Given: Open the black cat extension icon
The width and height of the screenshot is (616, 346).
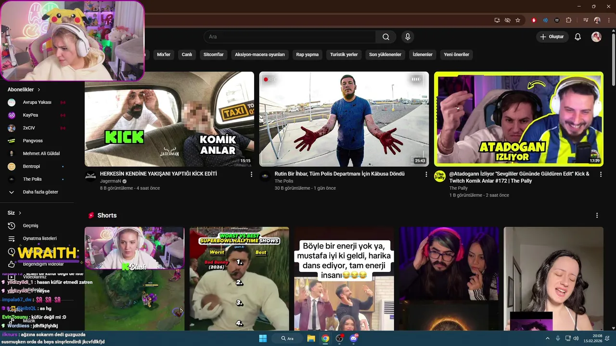Looking at the screenshot, I should pyautogui.click(x=557, y=20).
